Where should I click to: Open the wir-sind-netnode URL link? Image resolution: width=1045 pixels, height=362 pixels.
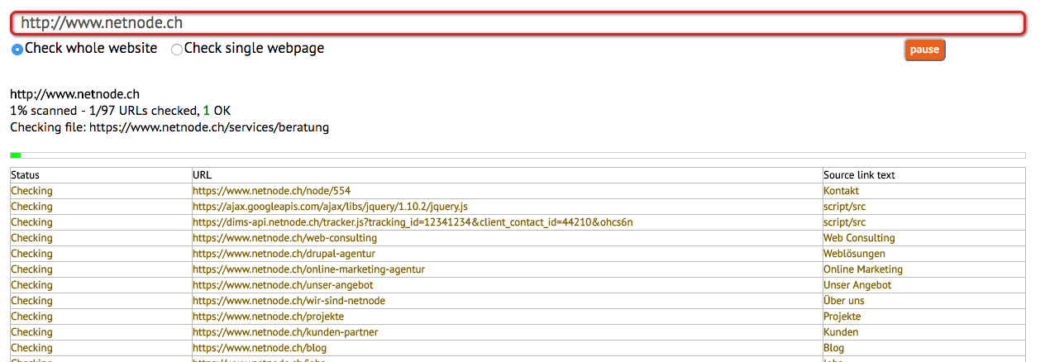[x=289, y=301]
